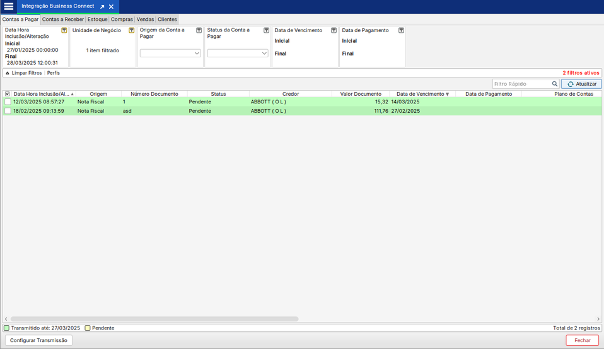This screenshot has width=604, height=349.
Task: Click the detach window arrow icon
Action: click(x=102, y=6)
